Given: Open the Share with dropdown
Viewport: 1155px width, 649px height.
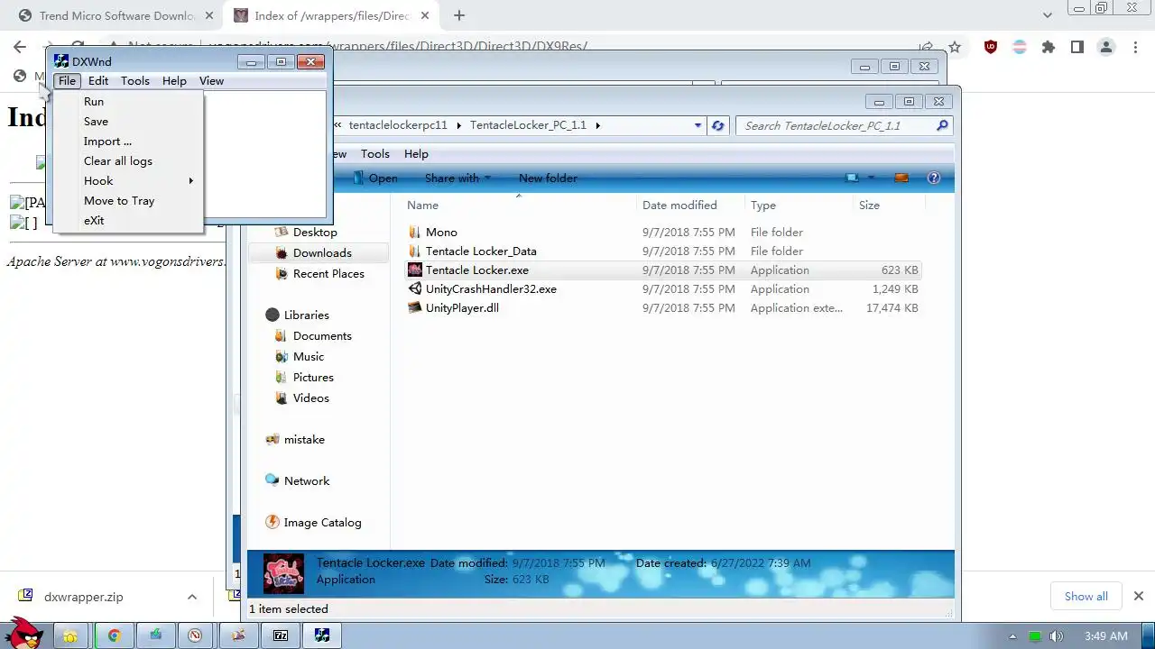Looking at the screenshot, I should coord(457,178).
